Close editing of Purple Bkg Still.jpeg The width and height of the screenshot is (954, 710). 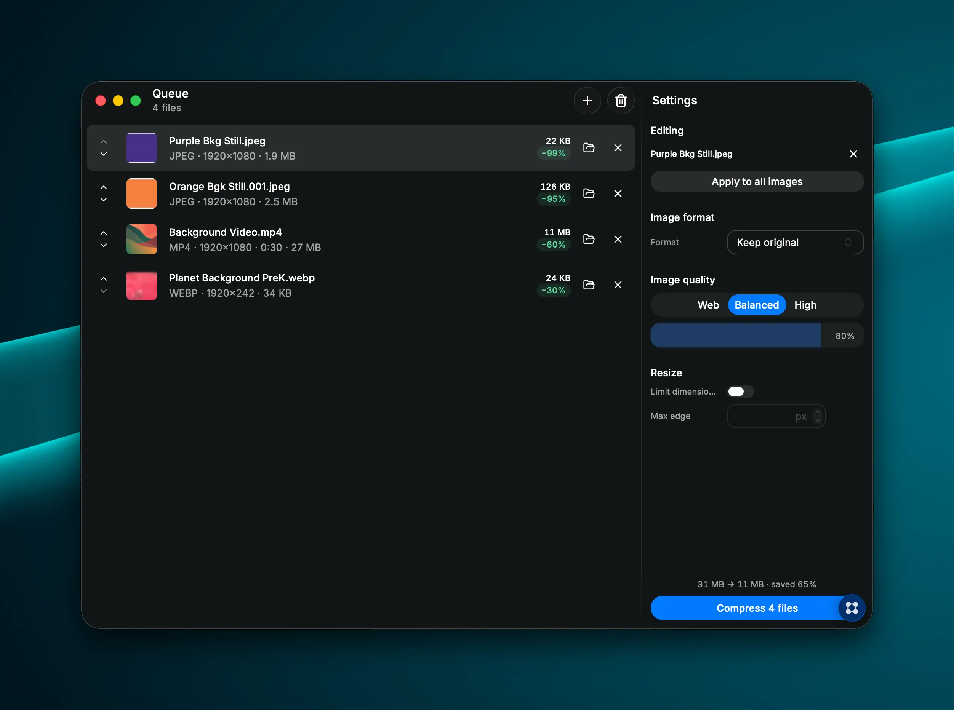point(853,154)
